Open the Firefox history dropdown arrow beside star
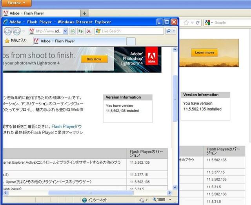This screenshot has height=205, width=251. point(192,23)
